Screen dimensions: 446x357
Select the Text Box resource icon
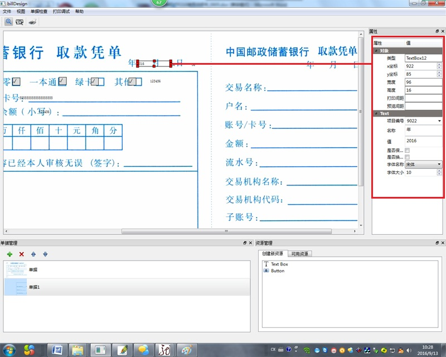point(266,264)
